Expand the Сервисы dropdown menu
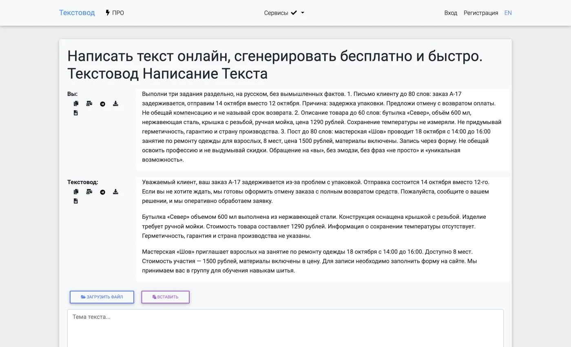571x347 pixels. (x=284, y=13)
